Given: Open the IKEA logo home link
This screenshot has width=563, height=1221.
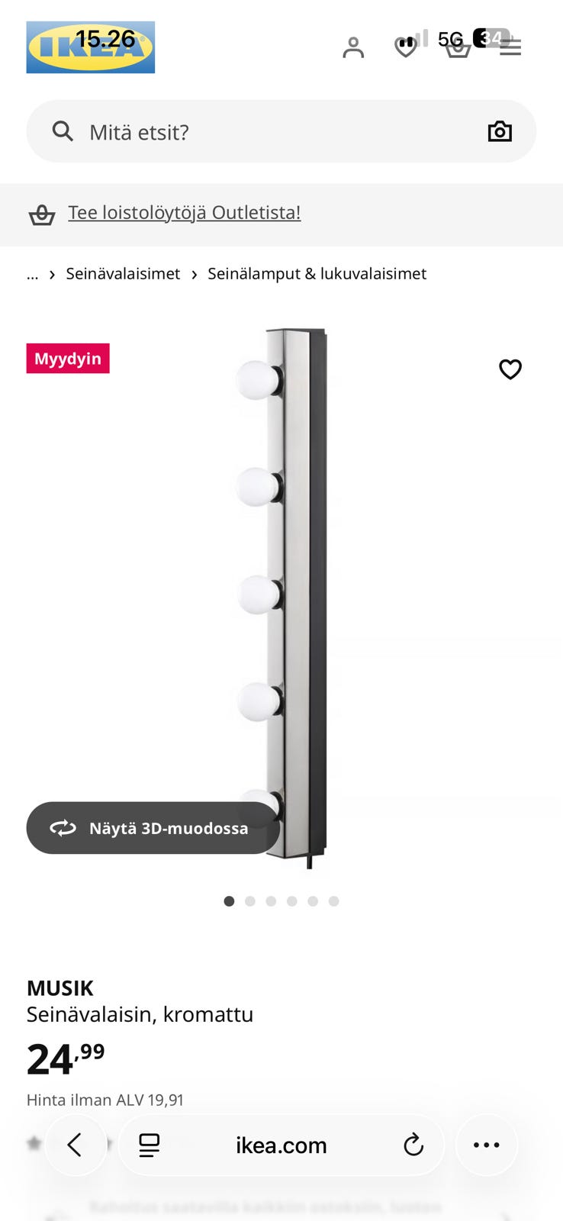Looking at the screenshot, I should (91, 47).
